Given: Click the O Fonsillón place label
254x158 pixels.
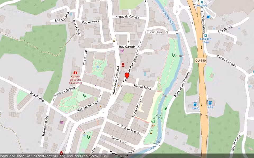Looking at the screenshot, I should coord(153,32).
